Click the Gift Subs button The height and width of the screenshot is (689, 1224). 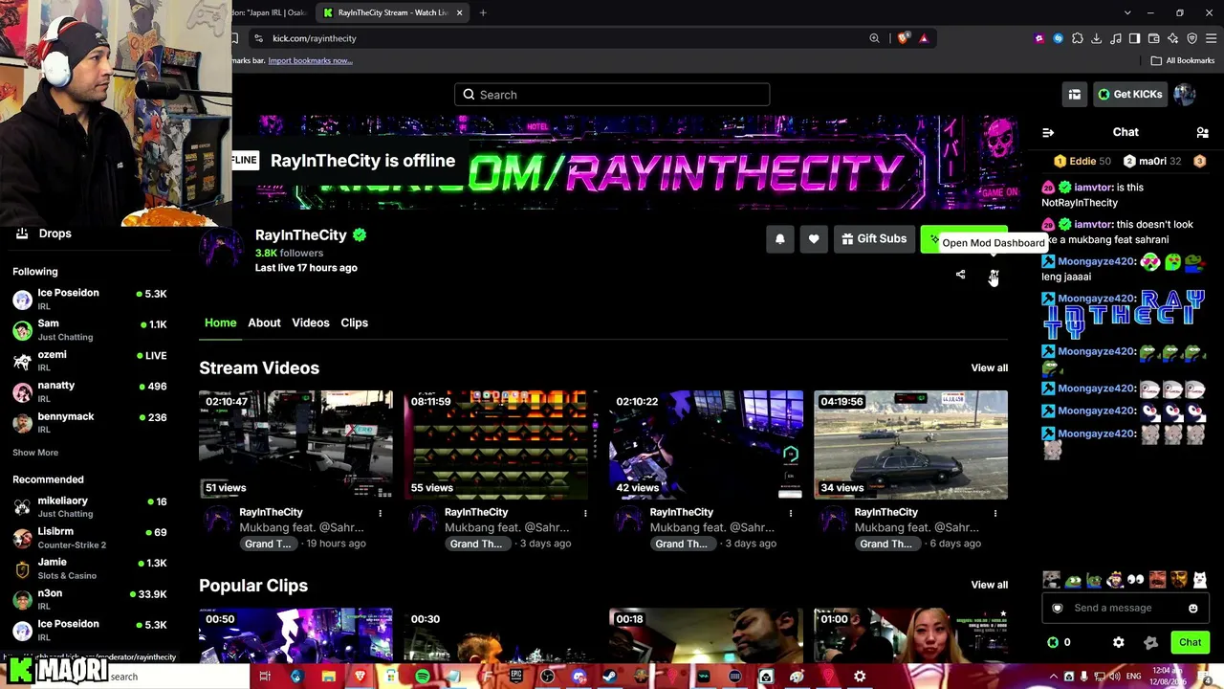pyautogui.click(x=874, y=239)
